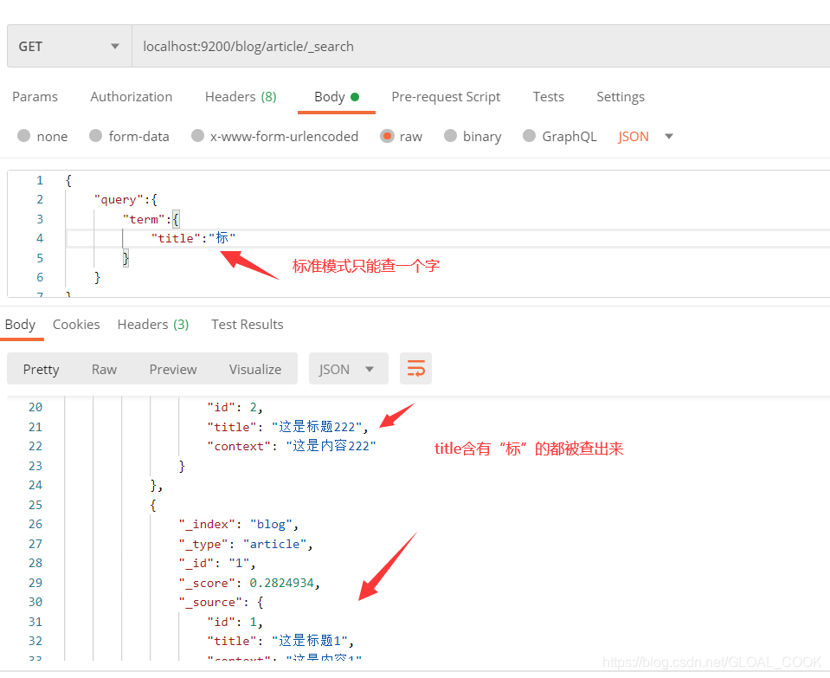Open the Authorization tab
830x678 pixels.
[x=132, y=97]
